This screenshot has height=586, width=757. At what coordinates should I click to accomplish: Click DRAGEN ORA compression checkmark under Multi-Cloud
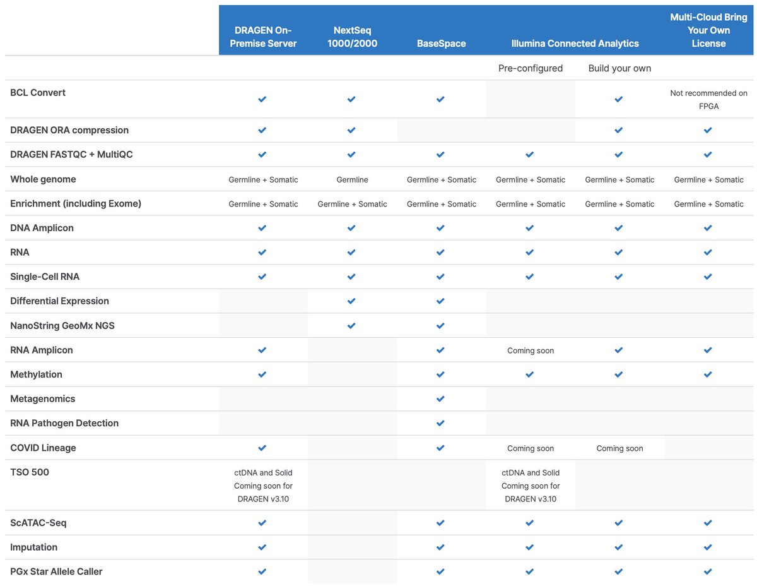pos(708,130)
